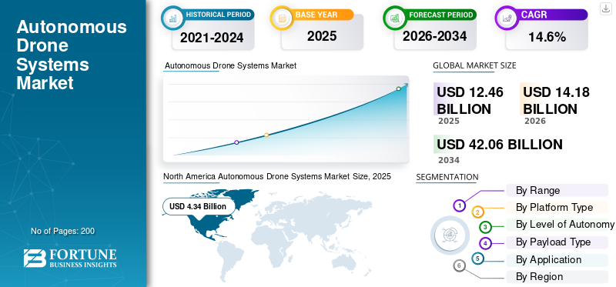
Task: Click the purple marker on growth chart
Action: coord(236,142)
